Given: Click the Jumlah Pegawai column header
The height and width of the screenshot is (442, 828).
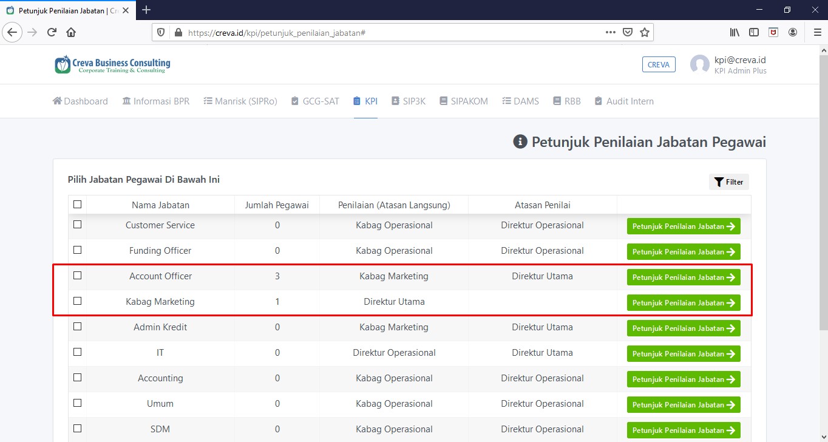Looking at the screenshot, I should (x=277, y=205).
